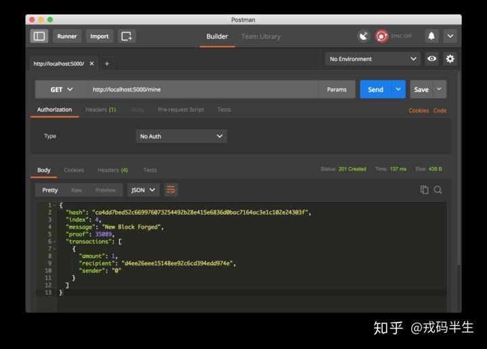Open the response Cookies tab
The image size is (487, 349).
tap(74, 170)
